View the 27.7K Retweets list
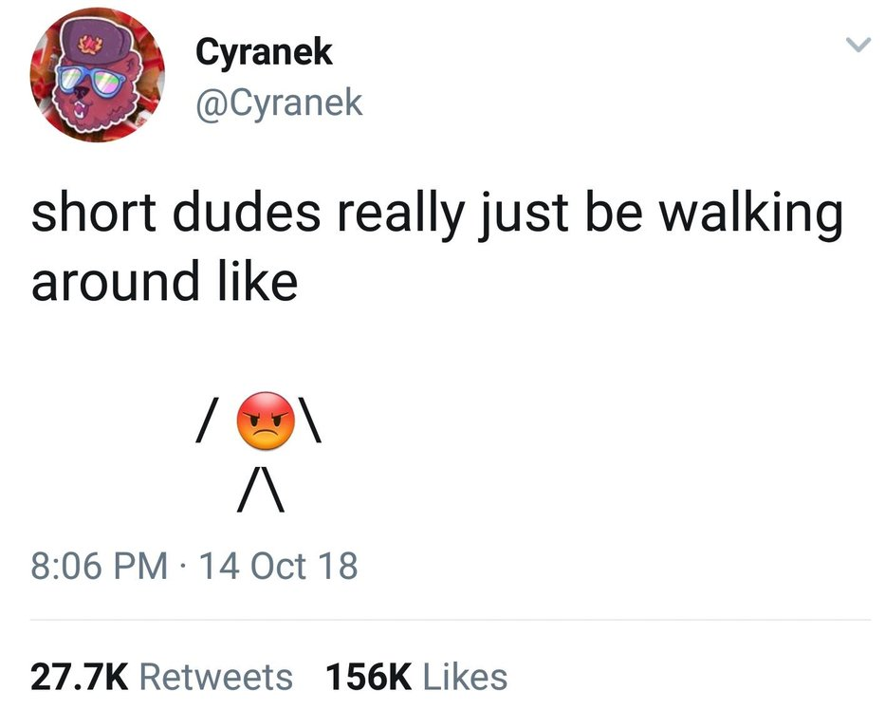The width and height of the screenshot is (885, 728). (x=162, y=677)
